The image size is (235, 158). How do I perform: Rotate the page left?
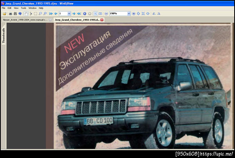click(154, 14)
